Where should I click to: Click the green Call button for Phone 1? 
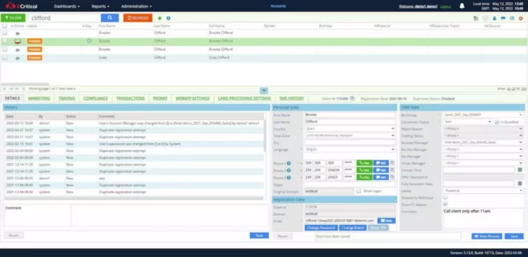pyautogui.click(x=364, y=163)
